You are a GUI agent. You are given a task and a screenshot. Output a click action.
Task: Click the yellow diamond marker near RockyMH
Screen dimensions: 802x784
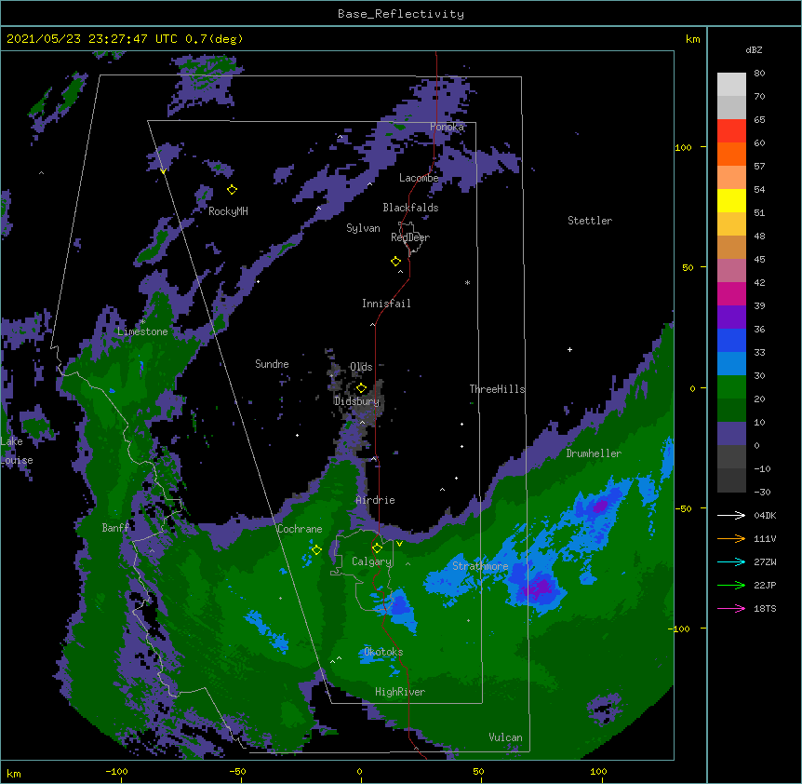point(232,190)
